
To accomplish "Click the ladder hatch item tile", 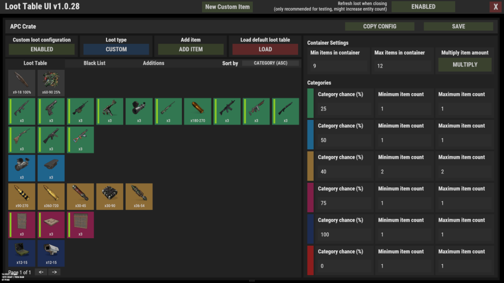I will click(51, 225).
